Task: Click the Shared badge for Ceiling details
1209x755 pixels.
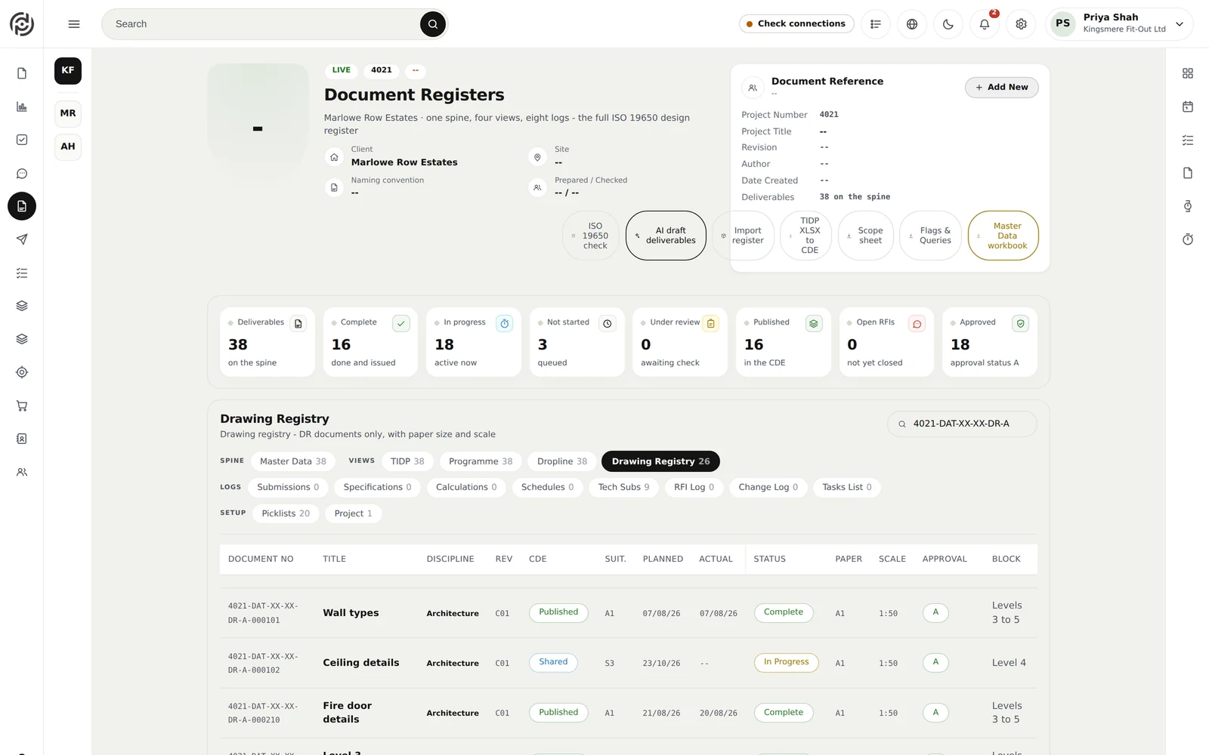Action: tap(553, 662)
